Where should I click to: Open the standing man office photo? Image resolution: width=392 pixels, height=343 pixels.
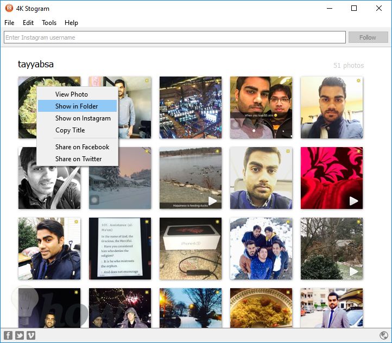point(135,107)
